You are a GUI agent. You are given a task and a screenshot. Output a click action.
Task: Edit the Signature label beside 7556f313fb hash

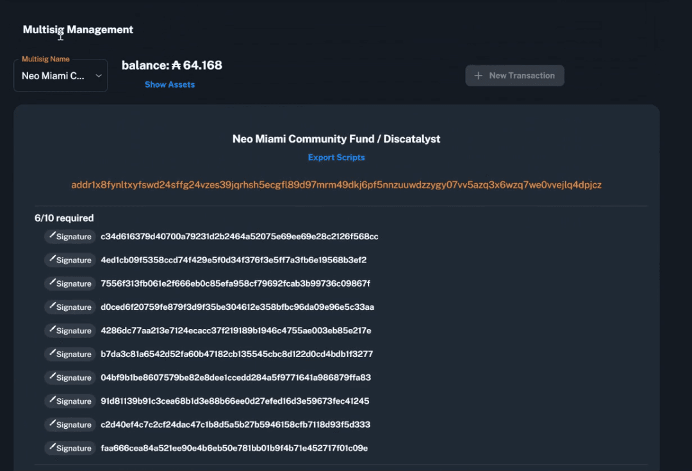point(70,283)
